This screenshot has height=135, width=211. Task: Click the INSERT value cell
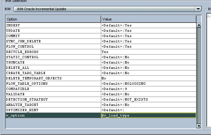pos(149,25)
